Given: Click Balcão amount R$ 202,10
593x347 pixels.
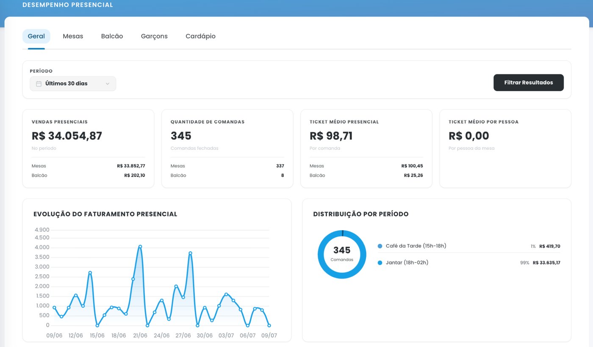Looking at the screenshot, I should [135, 175].
